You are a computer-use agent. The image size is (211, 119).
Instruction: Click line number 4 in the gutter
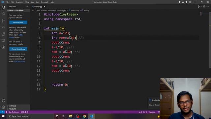(39, 28)
